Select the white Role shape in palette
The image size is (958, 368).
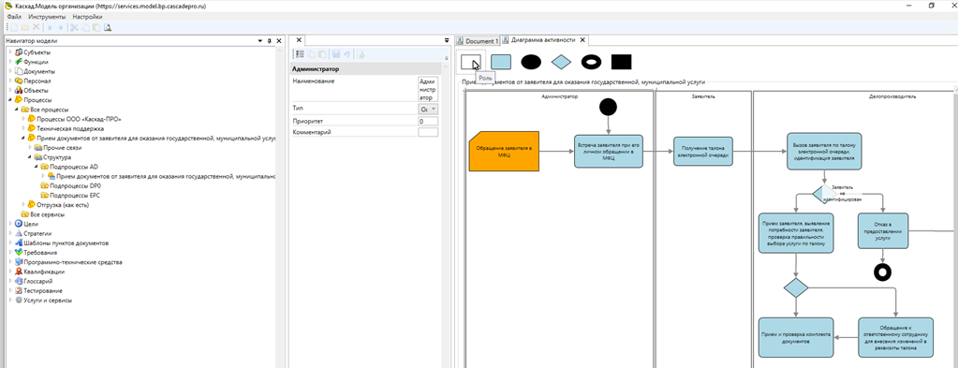[x=470, y=61]
